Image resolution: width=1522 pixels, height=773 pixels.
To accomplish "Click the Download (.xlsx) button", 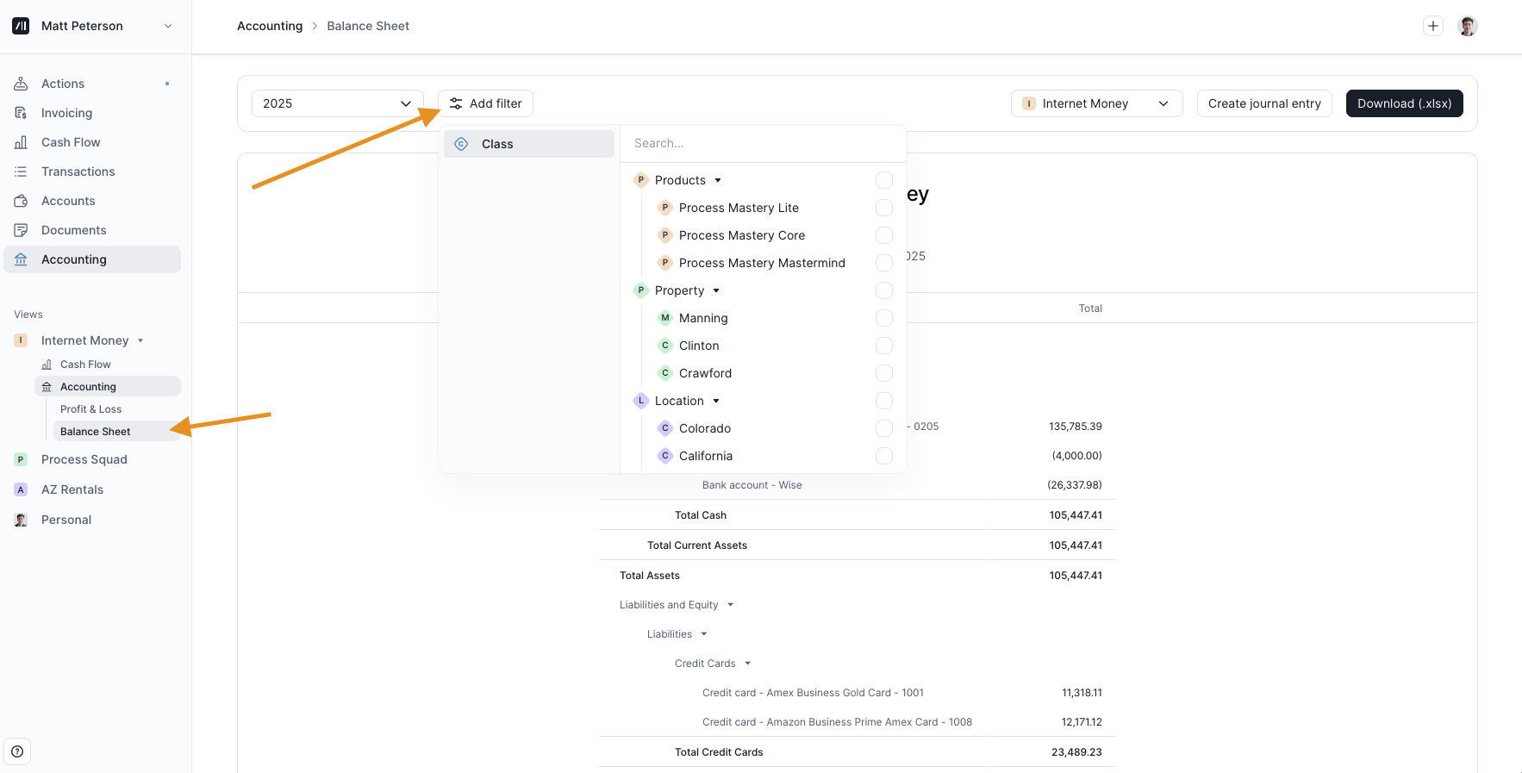I will click(1403, 103).
